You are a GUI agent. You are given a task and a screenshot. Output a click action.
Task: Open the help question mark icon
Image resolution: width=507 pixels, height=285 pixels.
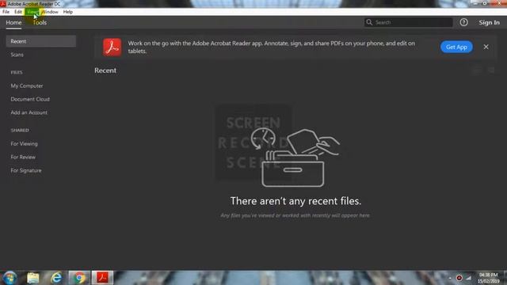(x=463, y=22)
